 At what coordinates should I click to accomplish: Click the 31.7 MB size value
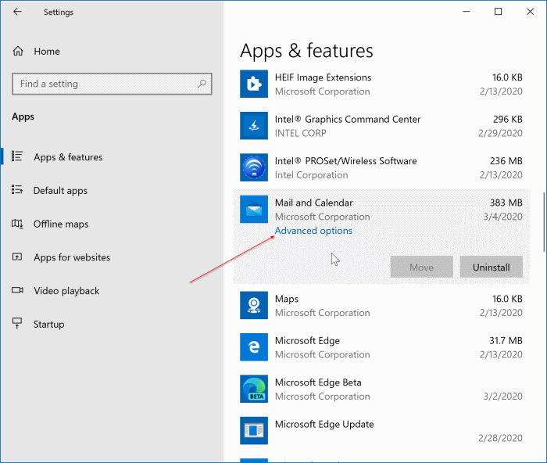(x=506, y=341)
